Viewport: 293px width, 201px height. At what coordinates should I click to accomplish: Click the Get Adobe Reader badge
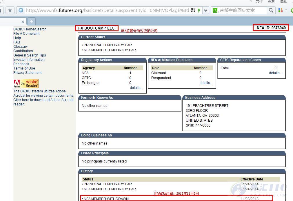point(26,83)
